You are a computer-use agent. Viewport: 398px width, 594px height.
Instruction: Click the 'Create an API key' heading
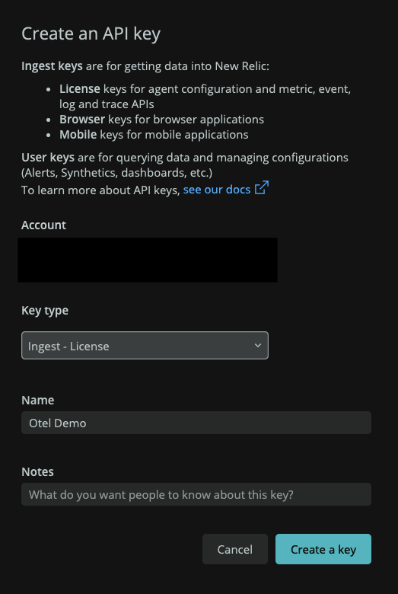click(x=91, y=34)
